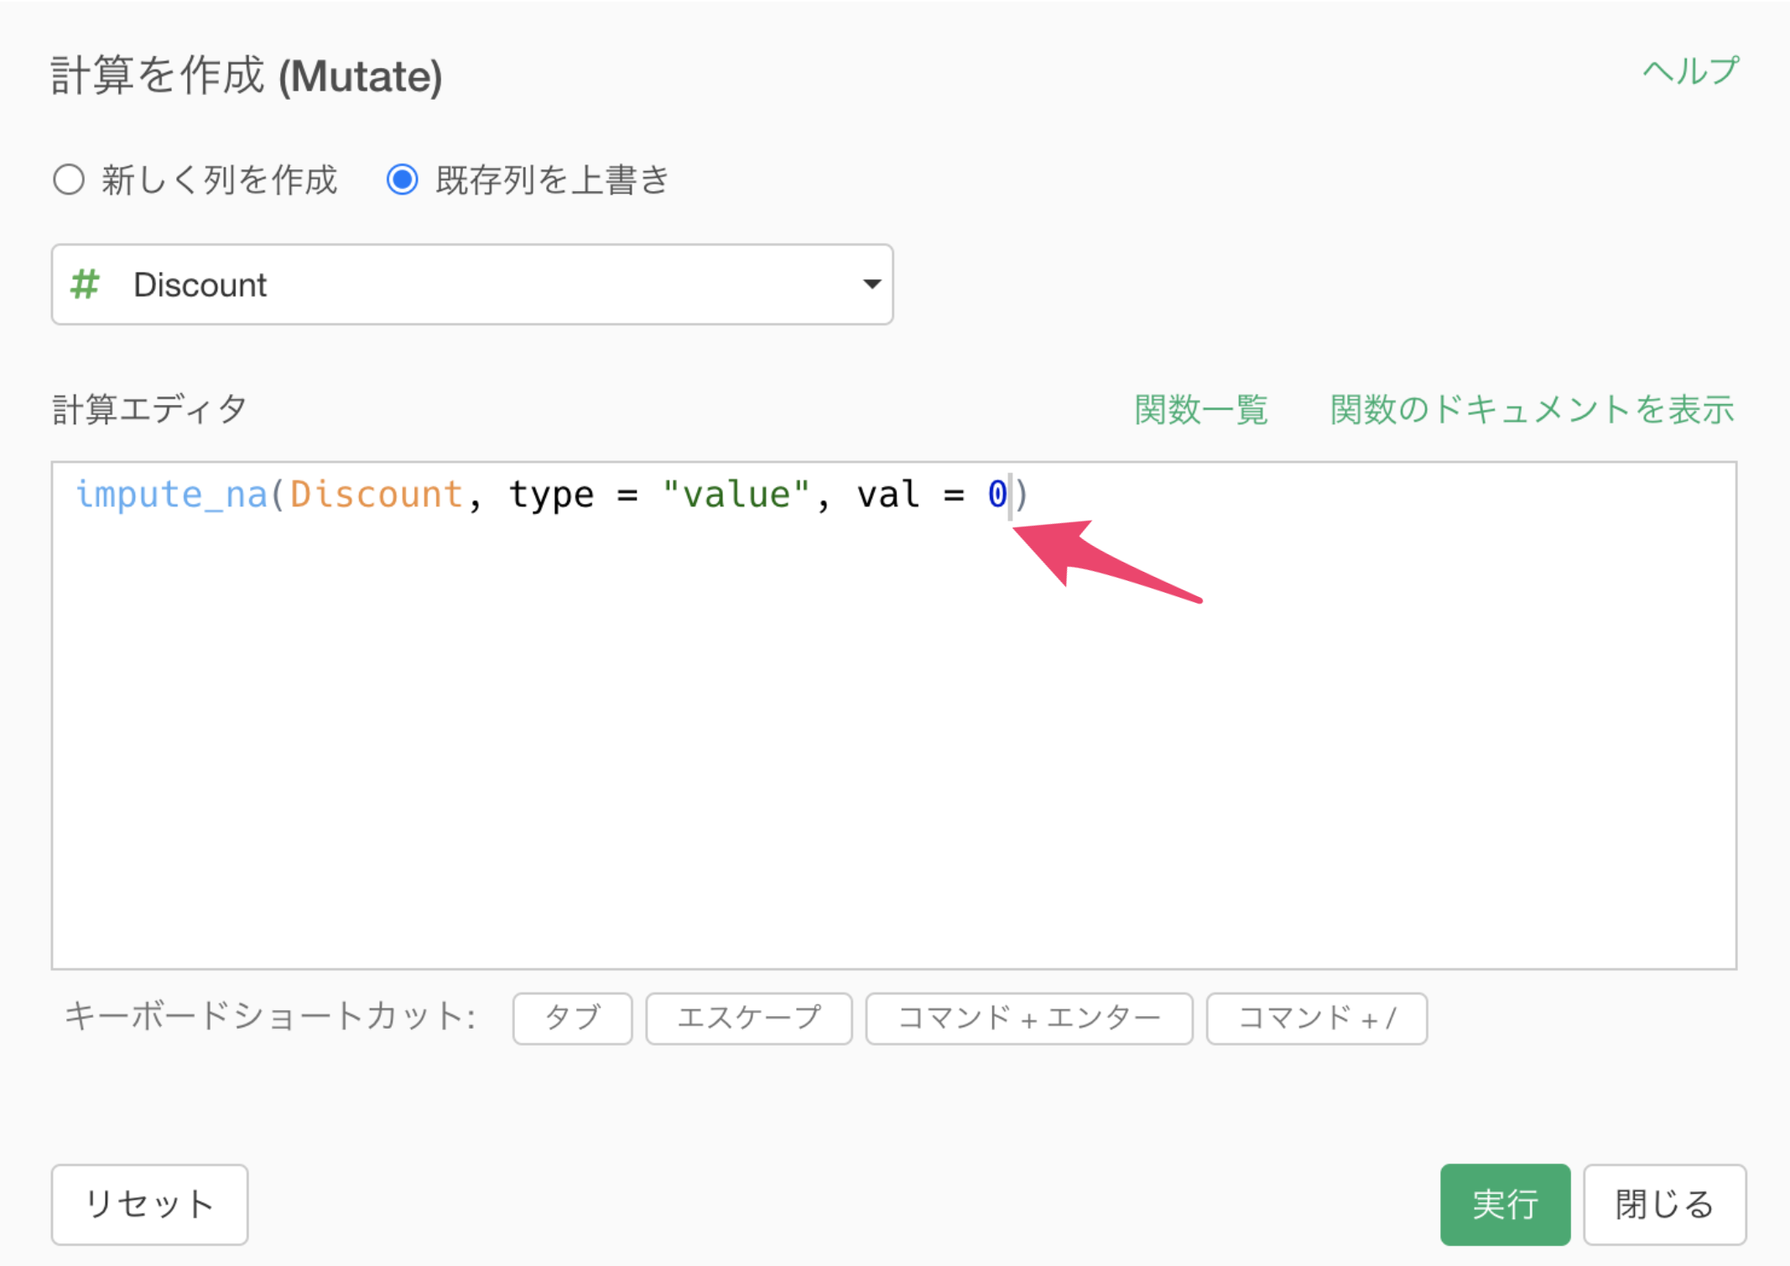
Task: Click the dropdown arrow next to Discount
Action: click(872, 284)
